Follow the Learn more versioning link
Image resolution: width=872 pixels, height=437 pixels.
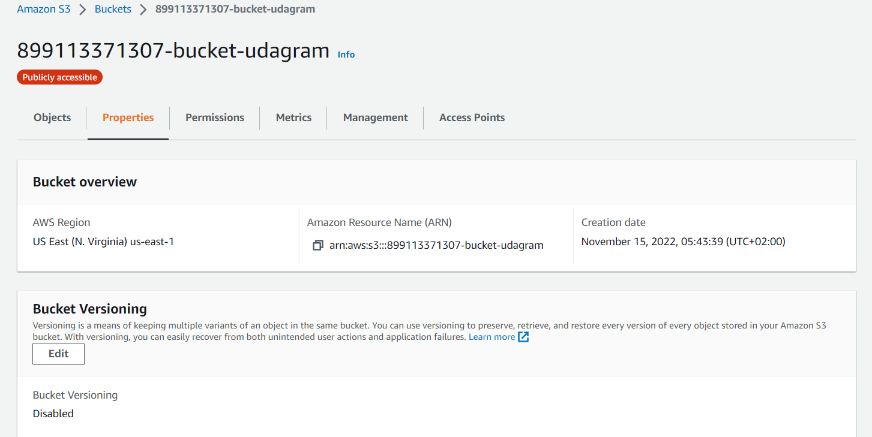click(492, 337)
